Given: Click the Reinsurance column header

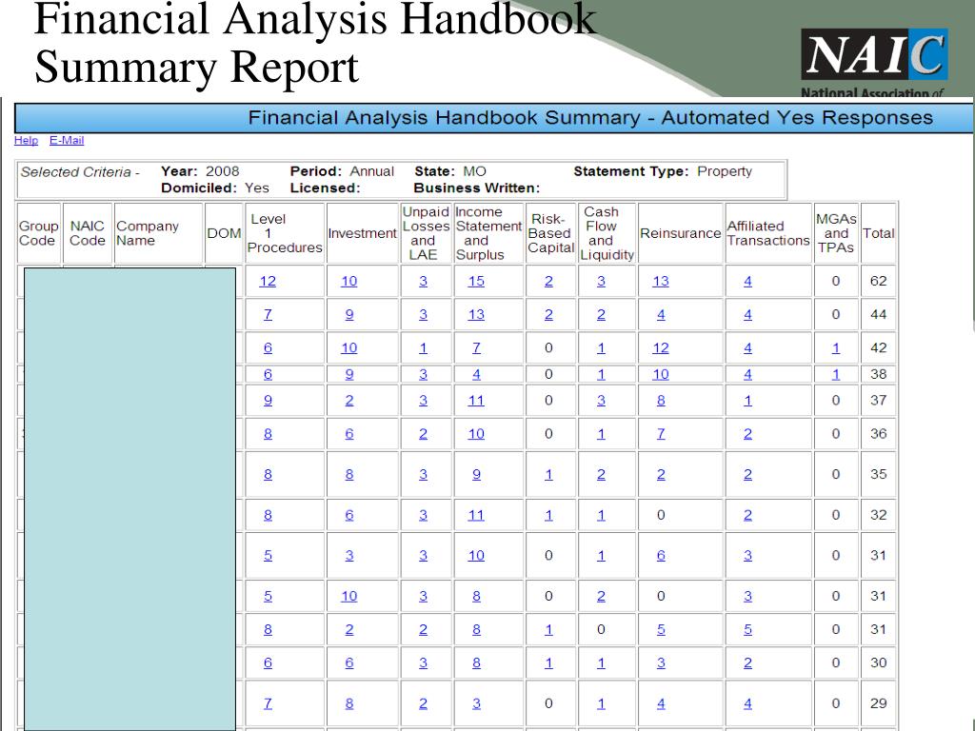Looking at the screenshot, I should pyautogui.click(x=680, y=233).
